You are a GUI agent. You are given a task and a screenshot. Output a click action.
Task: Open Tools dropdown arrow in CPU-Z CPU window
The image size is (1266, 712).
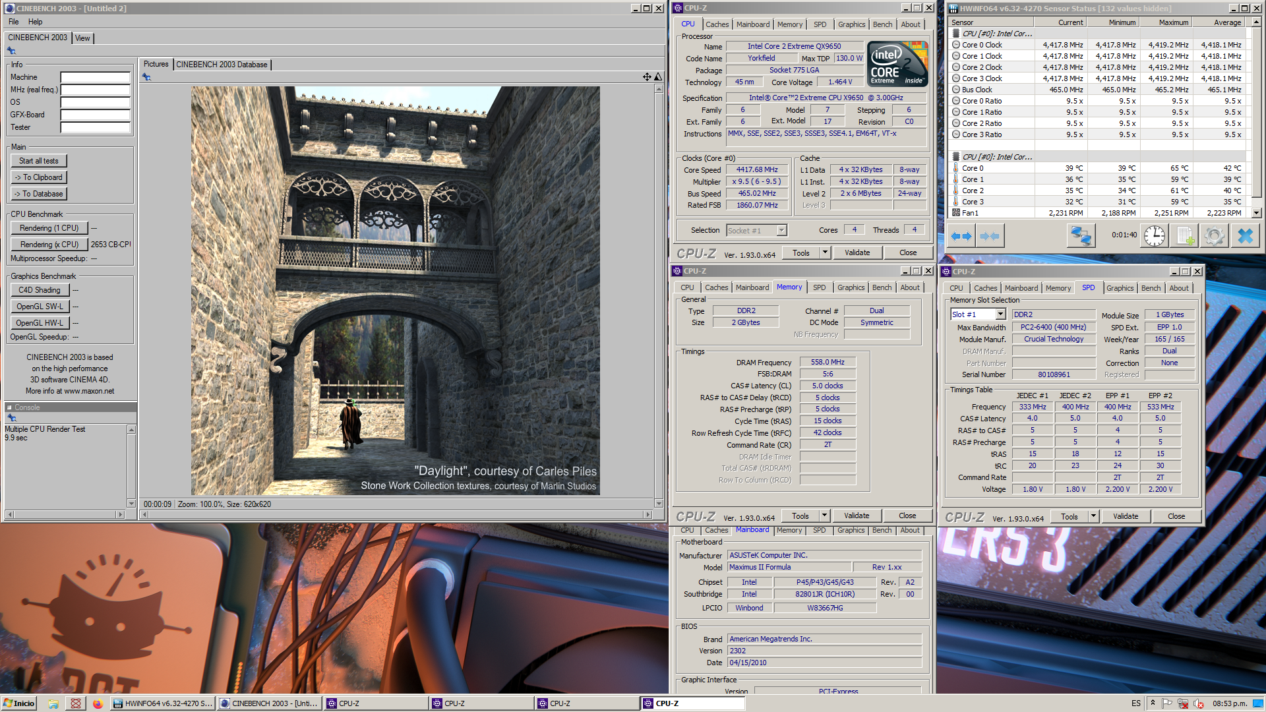click(x=824, y=252)
